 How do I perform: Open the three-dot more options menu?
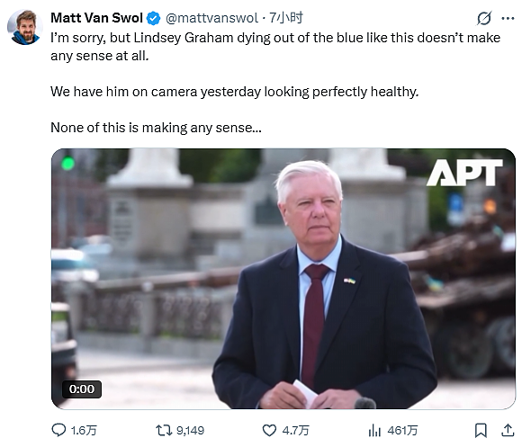click(508, 18)
